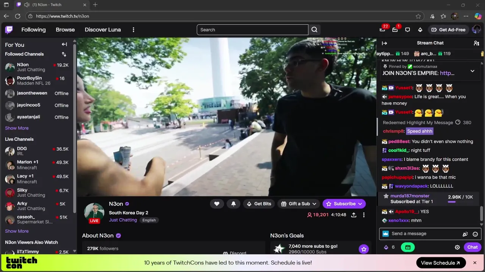Follow heart icon under the video
Viewport: 485px width, 272px height.
tap(217, 204)
